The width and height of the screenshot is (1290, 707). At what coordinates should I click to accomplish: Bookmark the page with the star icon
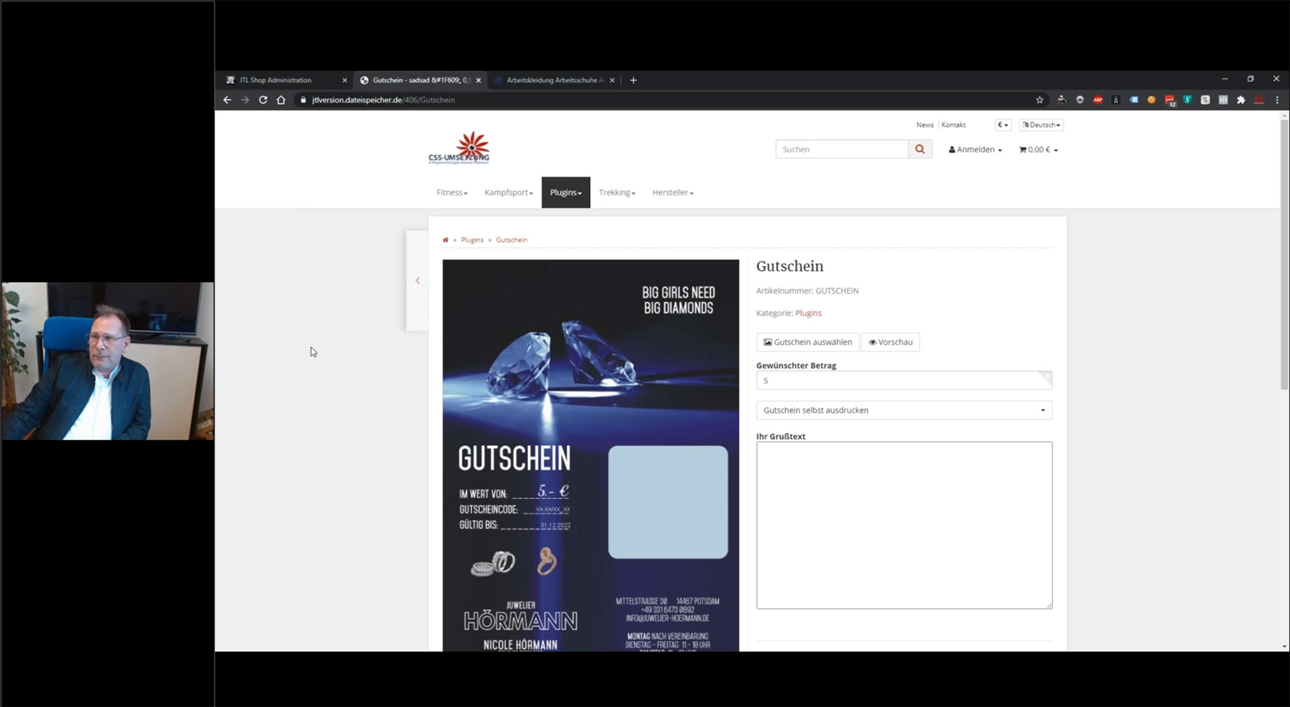(x=1039, y=99)
